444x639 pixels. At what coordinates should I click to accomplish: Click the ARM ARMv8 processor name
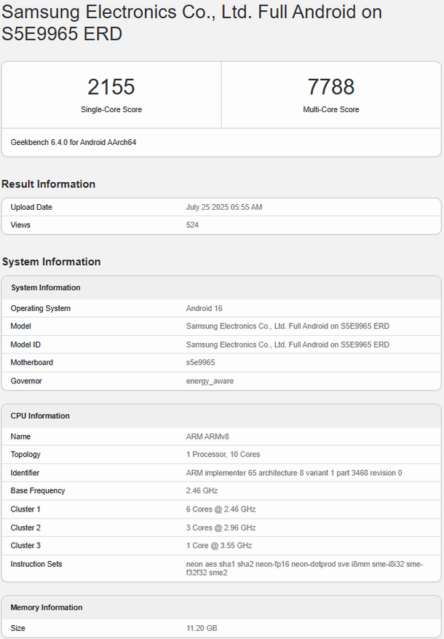[x=208, y=437]
